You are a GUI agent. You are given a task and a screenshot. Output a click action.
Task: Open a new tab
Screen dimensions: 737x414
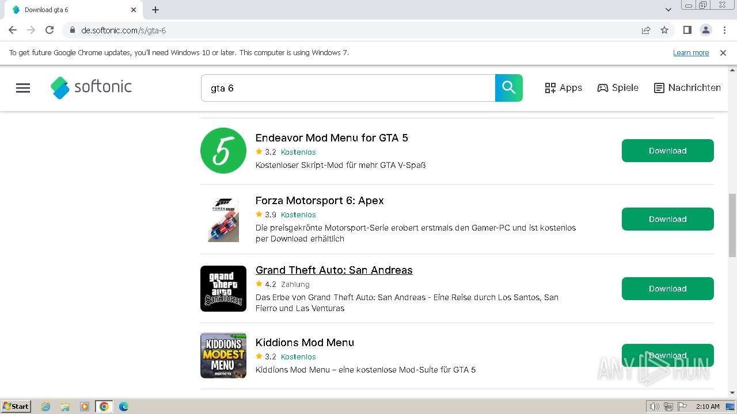click(x=155, y=10)
